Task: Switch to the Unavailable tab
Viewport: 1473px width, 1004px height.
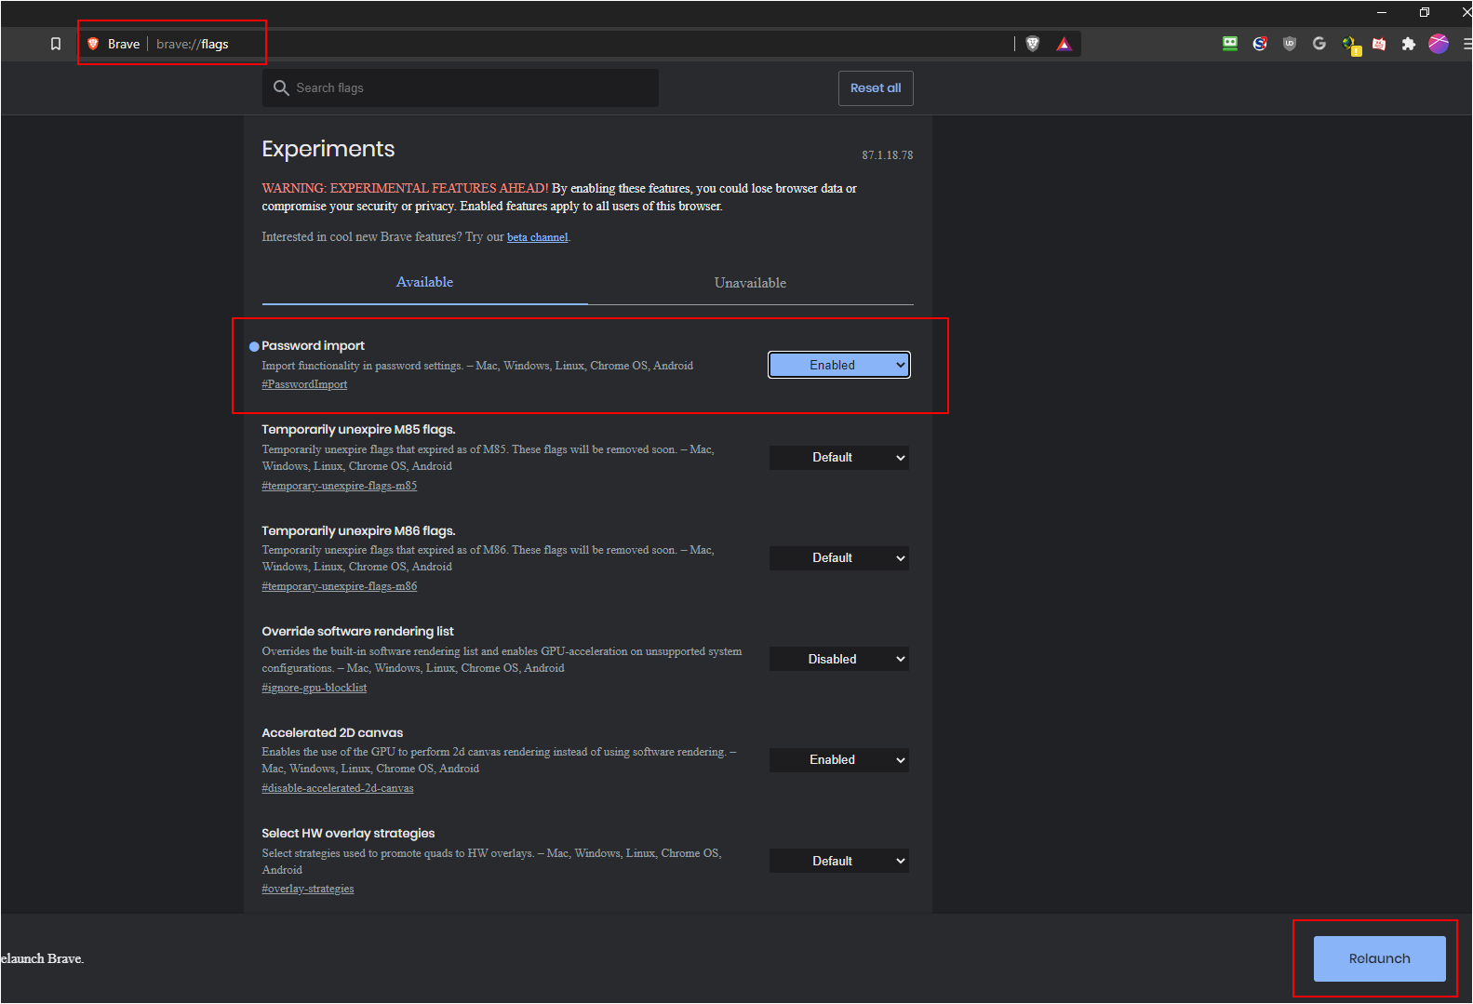Action: pos(750,283)
